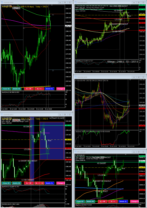The width and height of the screenshot is (147, 208).
Task: Click pink Change SL button in BTCUSD,H4 chart
Action: coord(134,201)
